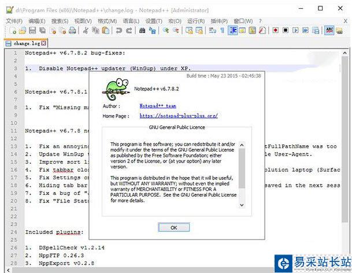Open the 格式(M) menu
352x273 pixels.
click(x=107, y=21)
